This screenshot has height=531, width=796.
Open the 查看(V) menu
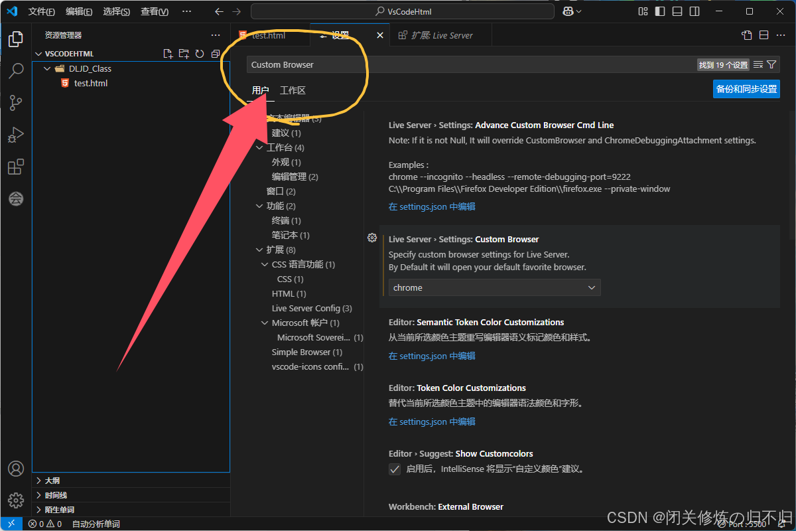[x=155, y=11]
